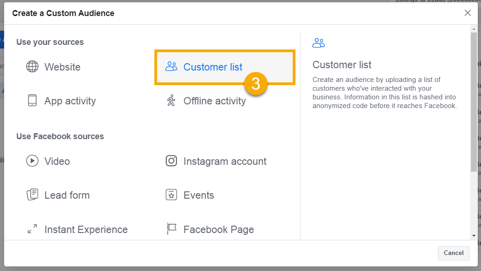The image size is (481, 271).
Task: Close the Create a Custom Audience dialog
Action: tap(468, 13)
